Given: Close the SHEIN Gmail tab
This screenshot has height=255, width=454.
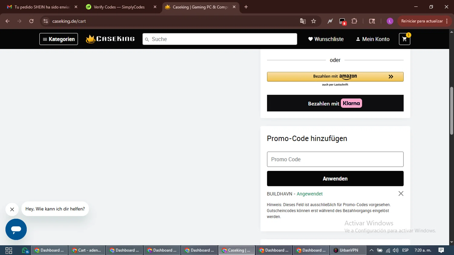Looking at the screenshot, I should [x=76, y=7].
